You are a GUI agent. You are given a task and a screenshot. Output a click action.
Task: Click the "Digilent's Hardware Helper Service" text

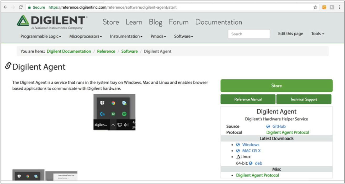point(277,119)
